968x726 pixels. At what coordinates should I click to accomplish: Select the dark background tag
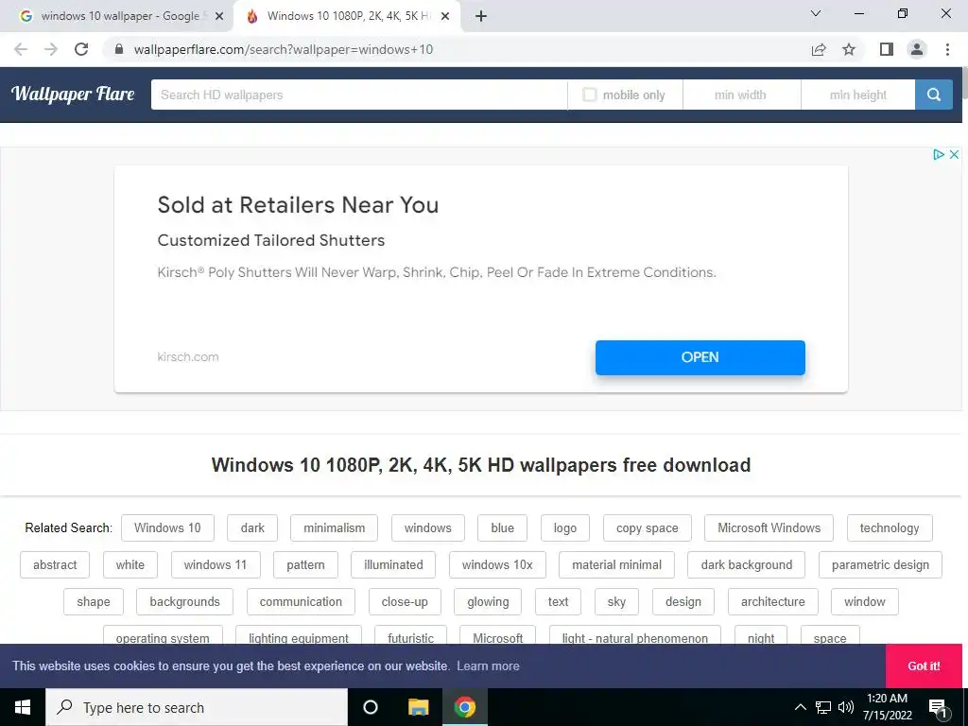coord(747,565)
